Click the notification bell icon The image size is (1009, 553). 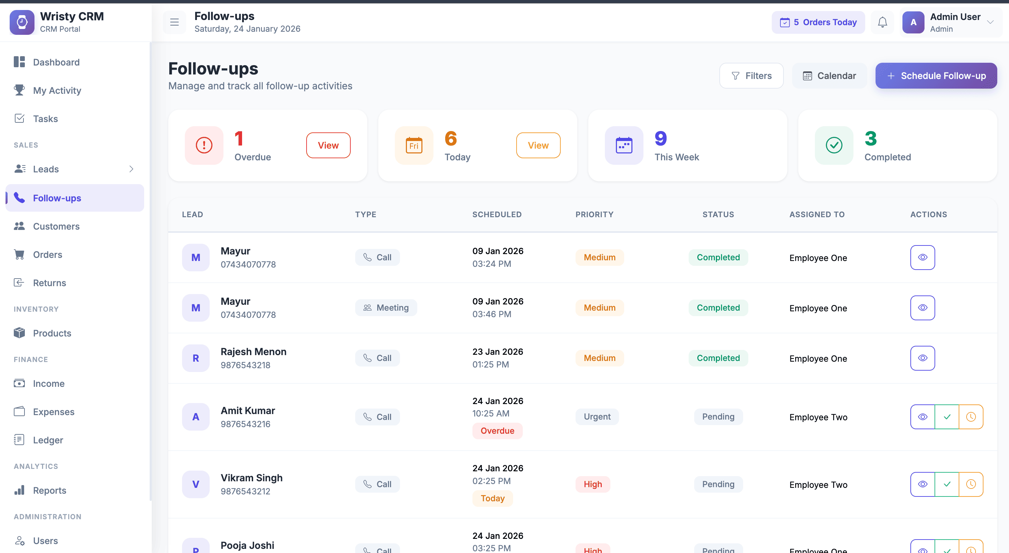point(882,22)
